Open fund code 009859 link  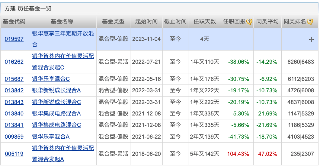point(14,137)
